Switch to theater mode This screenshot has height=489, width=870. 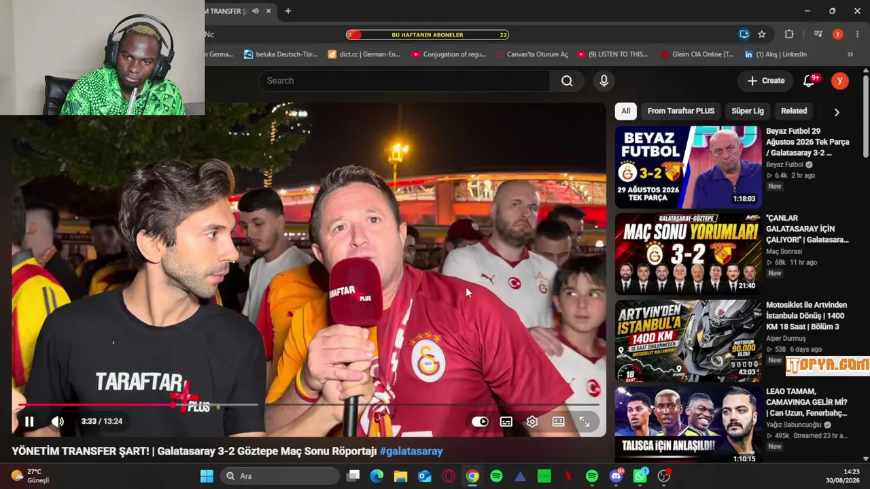[558, 421]
